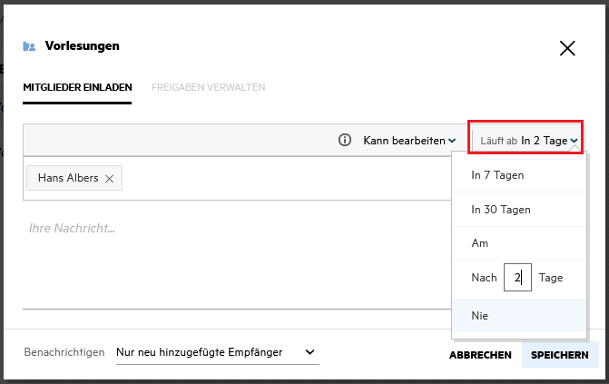Pick In 30 Tagen from expiry list
The height and width of the screenshot is (384, 609).
[501, 210]
